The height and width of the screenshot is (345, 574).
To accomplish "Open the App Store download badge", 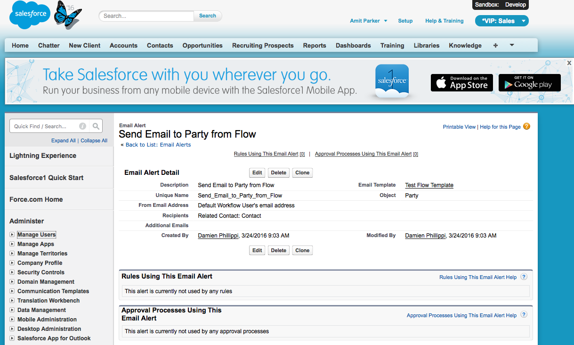I will [x=462, y=83].
